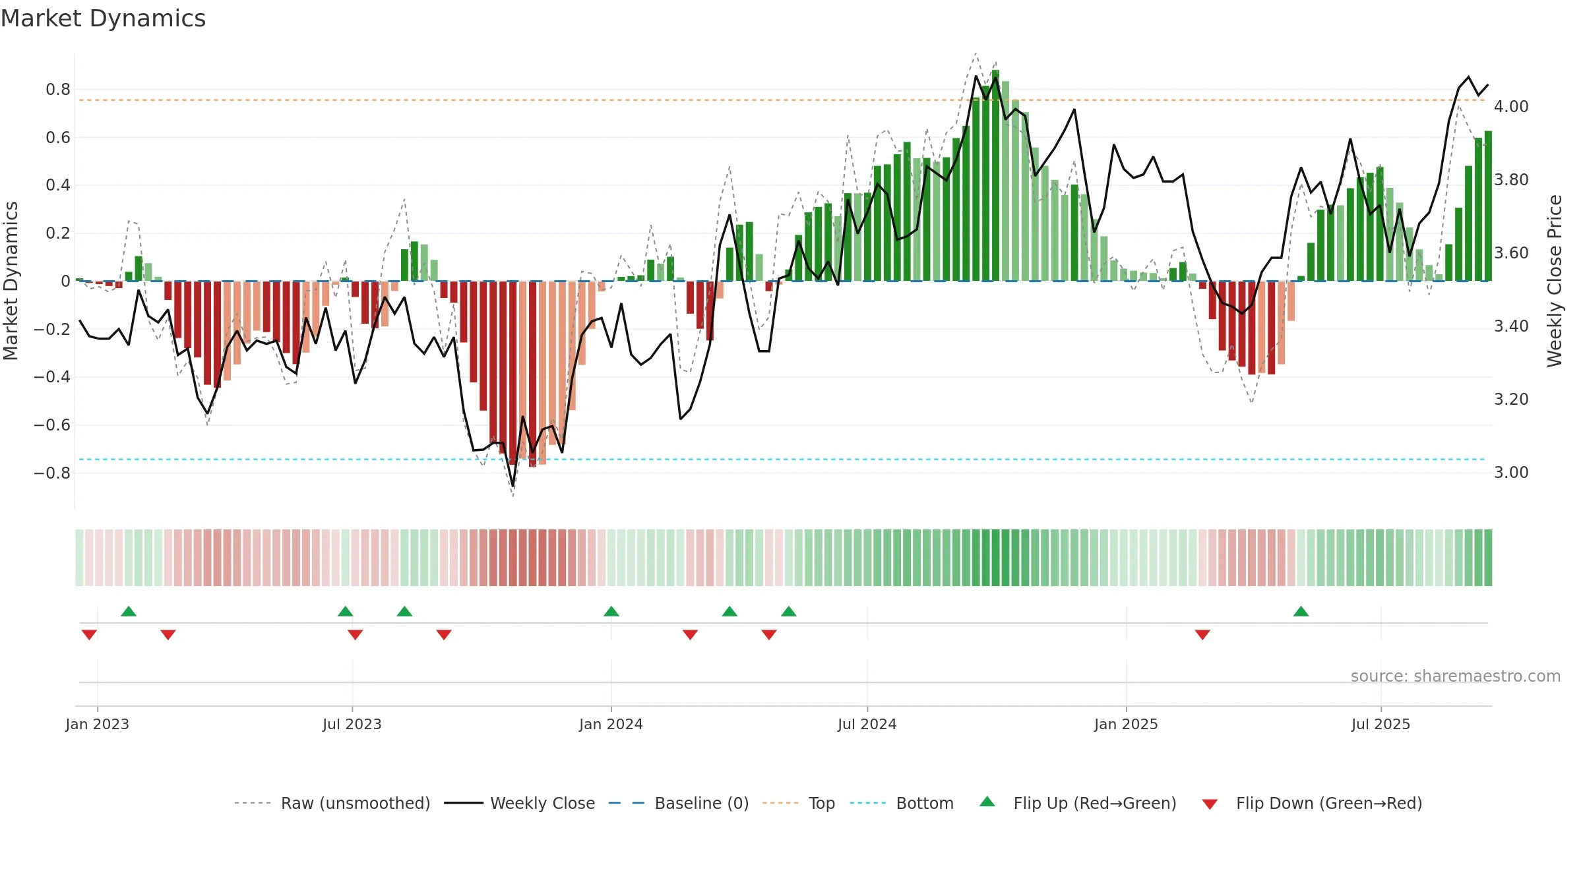Image resolution: width=1583 pixels, height=890 pixels.
Task: Select the Flip Up marker just before Jul 2023
Action: [346, 611]
